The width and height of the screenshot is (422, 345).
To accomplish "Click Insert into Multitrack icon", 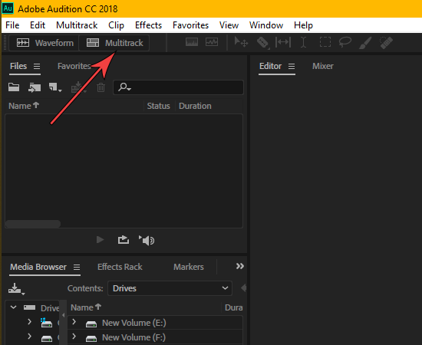I will click(78, 87).
